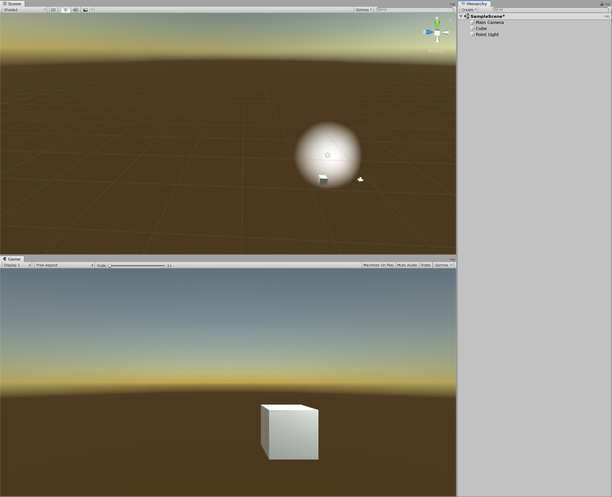Image resolution: width=612 pixels, height=497 pixels.
Task: Open the Create menu in Hierarchy
Action: click(468, 10)
